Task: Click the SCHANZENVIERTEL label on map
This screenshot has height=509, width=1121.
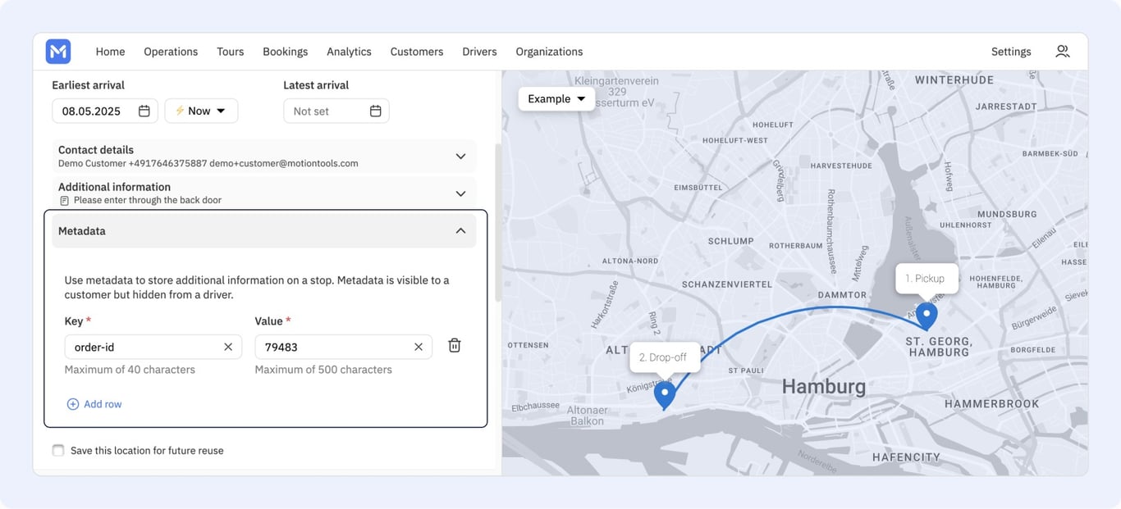Action: point(727,284)
